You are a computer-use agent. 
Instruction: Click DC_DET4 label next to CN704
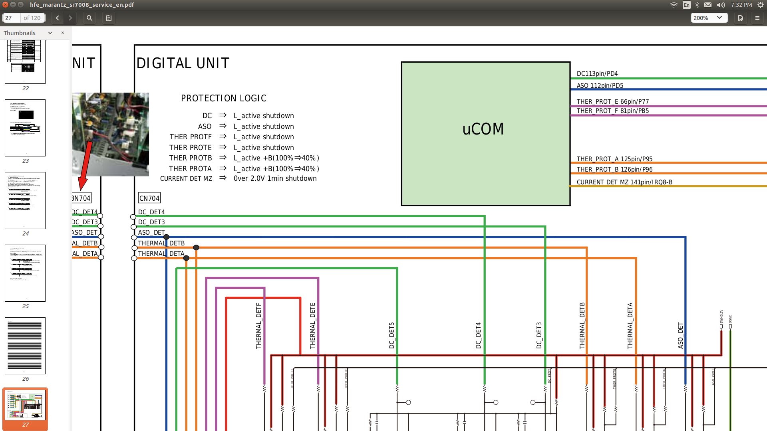[151, 212]
